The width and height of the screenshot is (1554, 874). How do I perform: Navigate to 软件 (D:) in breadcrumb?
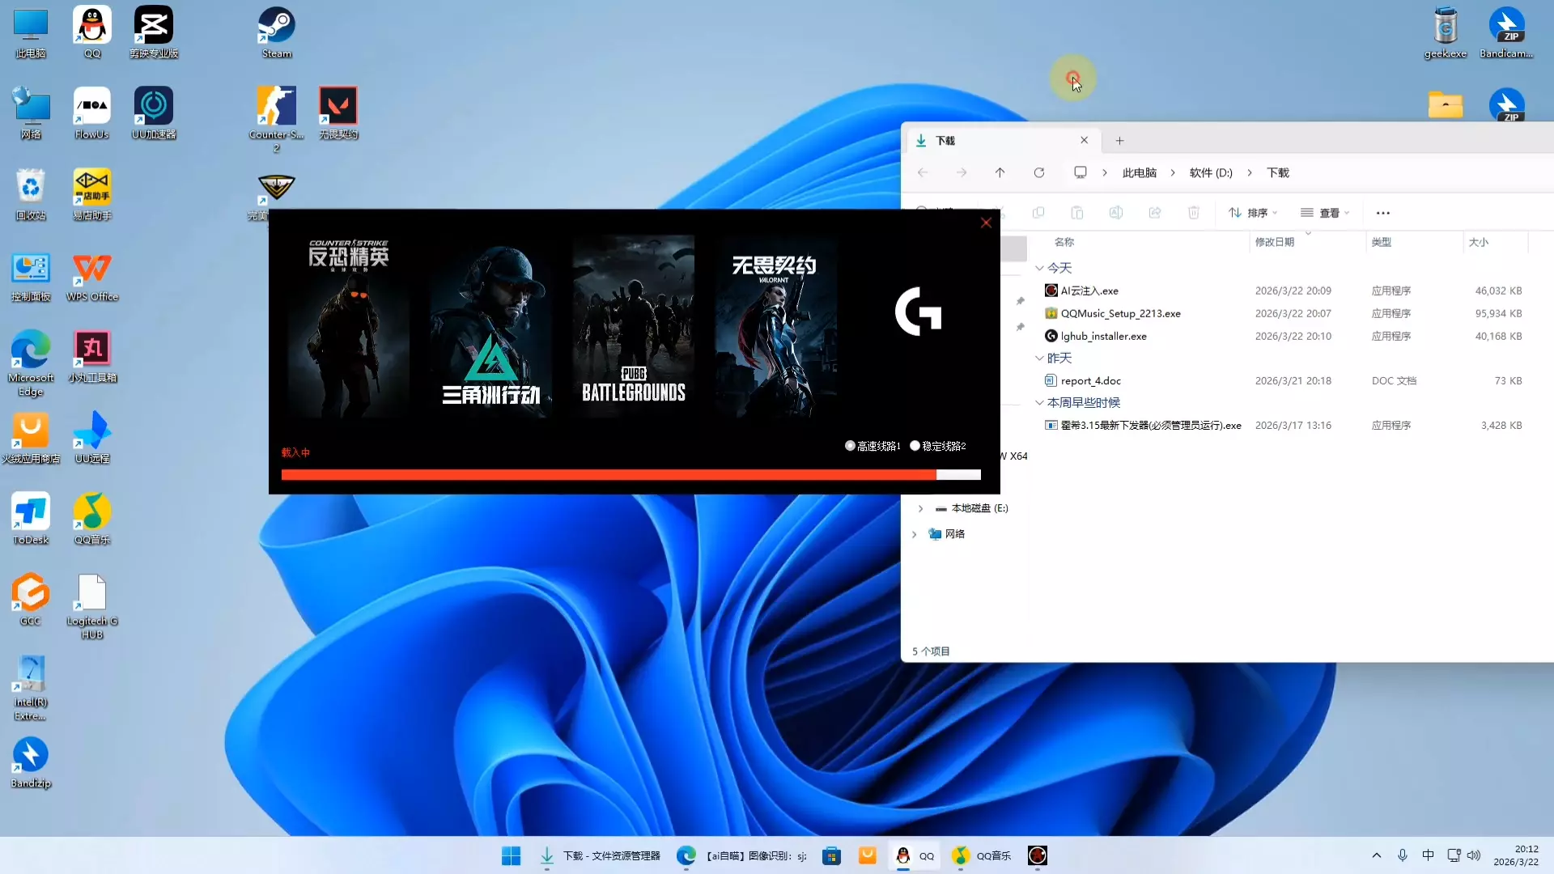(x=1211, y=172)
